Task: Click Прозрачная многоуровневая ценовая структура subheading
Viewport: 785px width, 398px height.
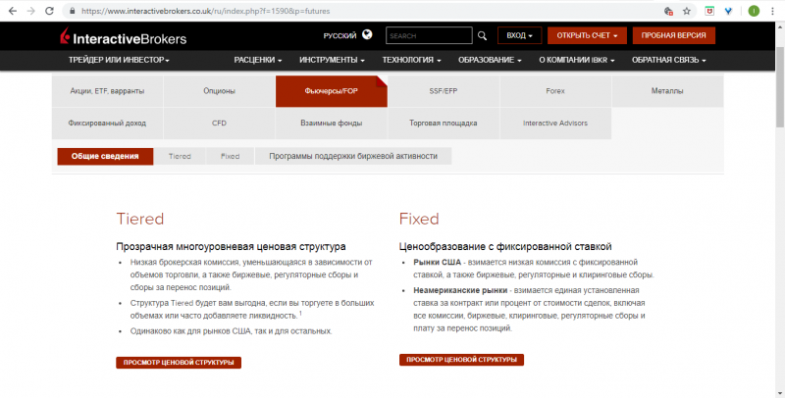Action: tap(231, 246)
